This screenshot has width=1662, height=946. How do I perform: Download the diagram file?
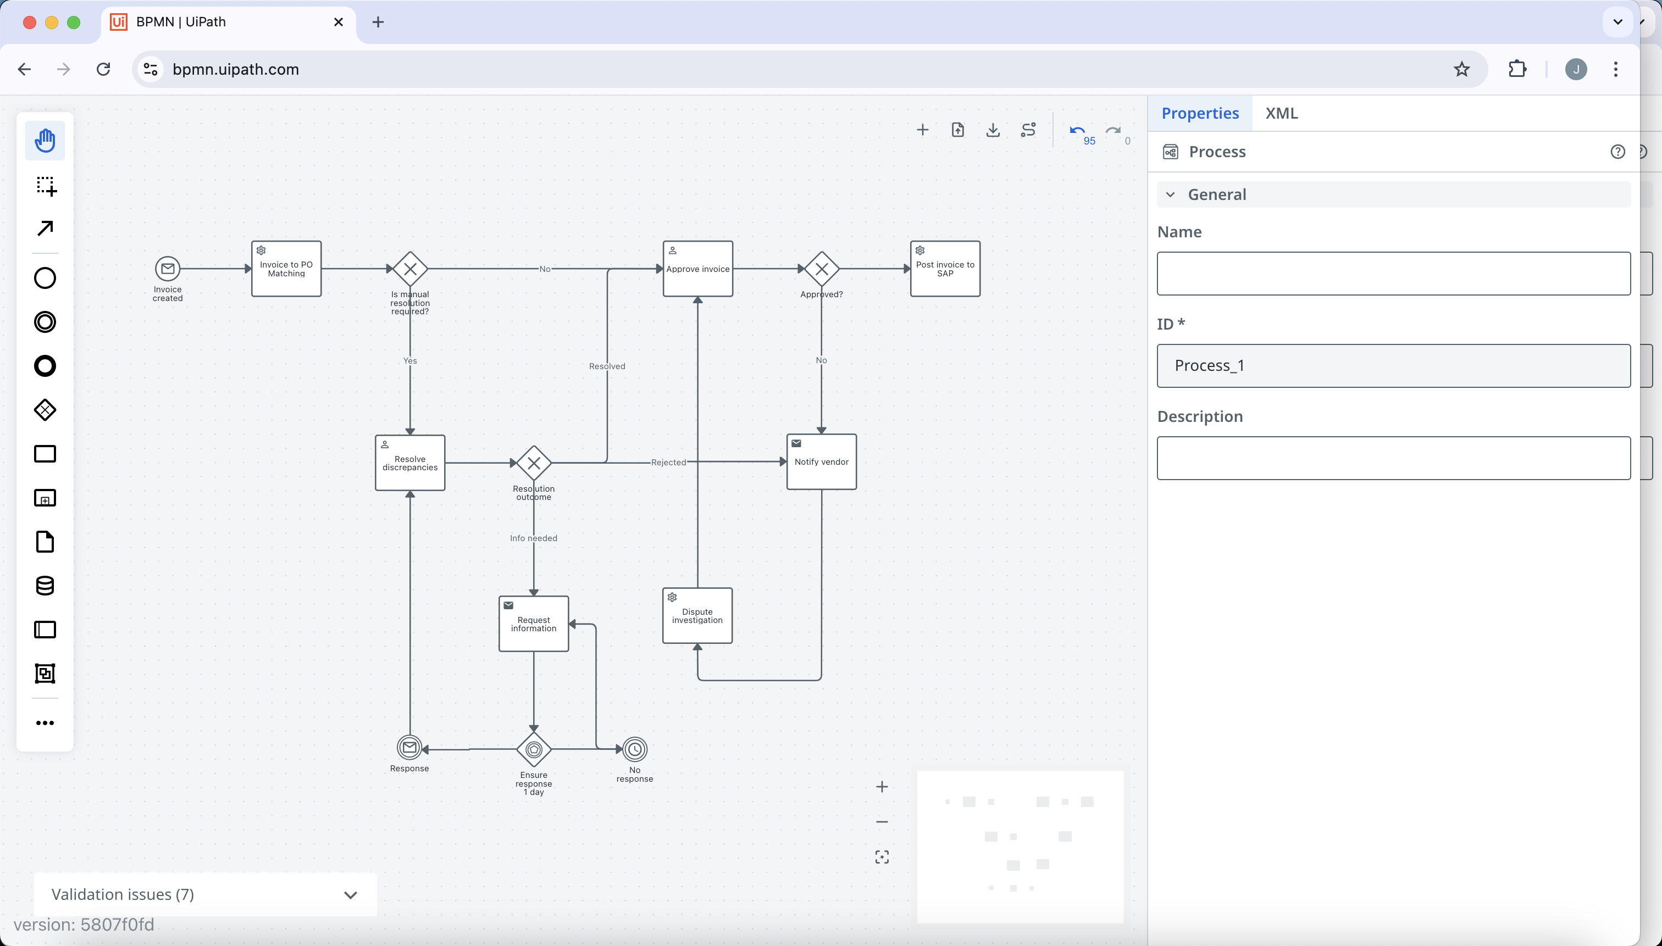point(993,130)
